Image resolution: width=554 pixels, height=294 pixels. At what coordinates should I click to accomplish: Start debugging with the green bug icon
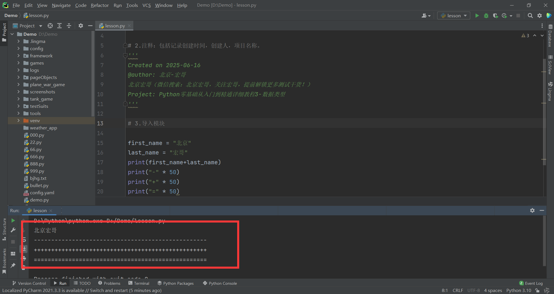tap(486, 16)
